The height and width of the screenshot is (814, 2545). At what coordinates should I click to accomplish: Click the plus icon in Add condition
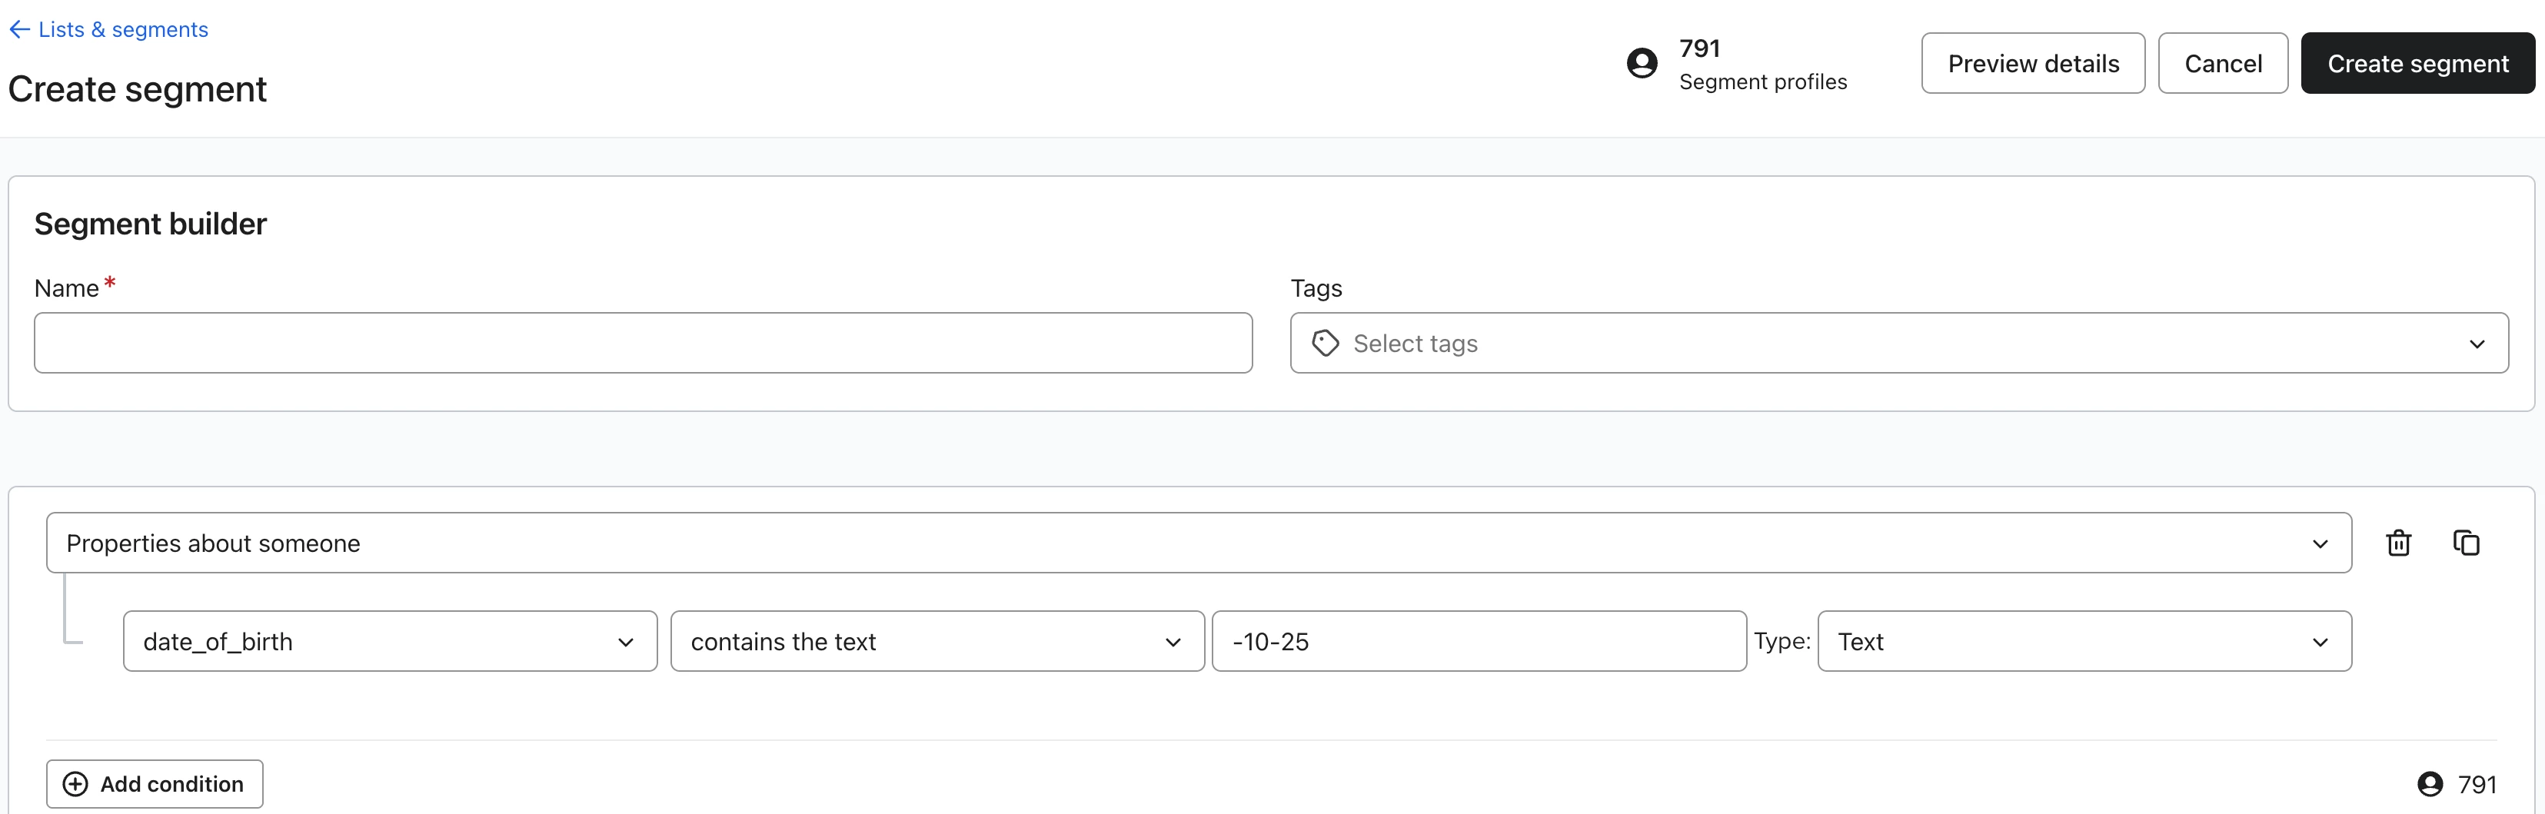pyautogui.click(x=75, y=783)
